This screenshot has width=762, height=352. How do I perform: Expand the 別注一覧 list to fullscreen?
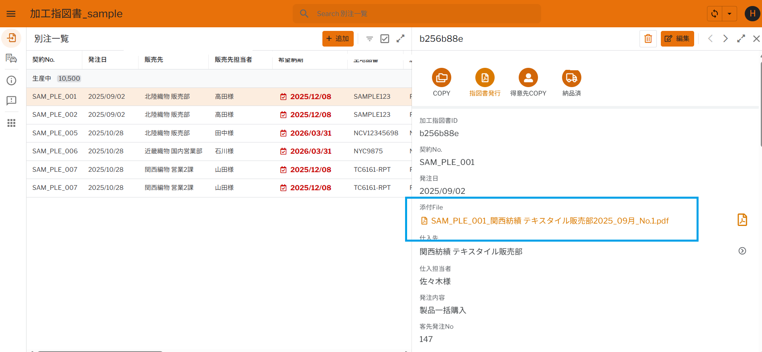(400, 39)
